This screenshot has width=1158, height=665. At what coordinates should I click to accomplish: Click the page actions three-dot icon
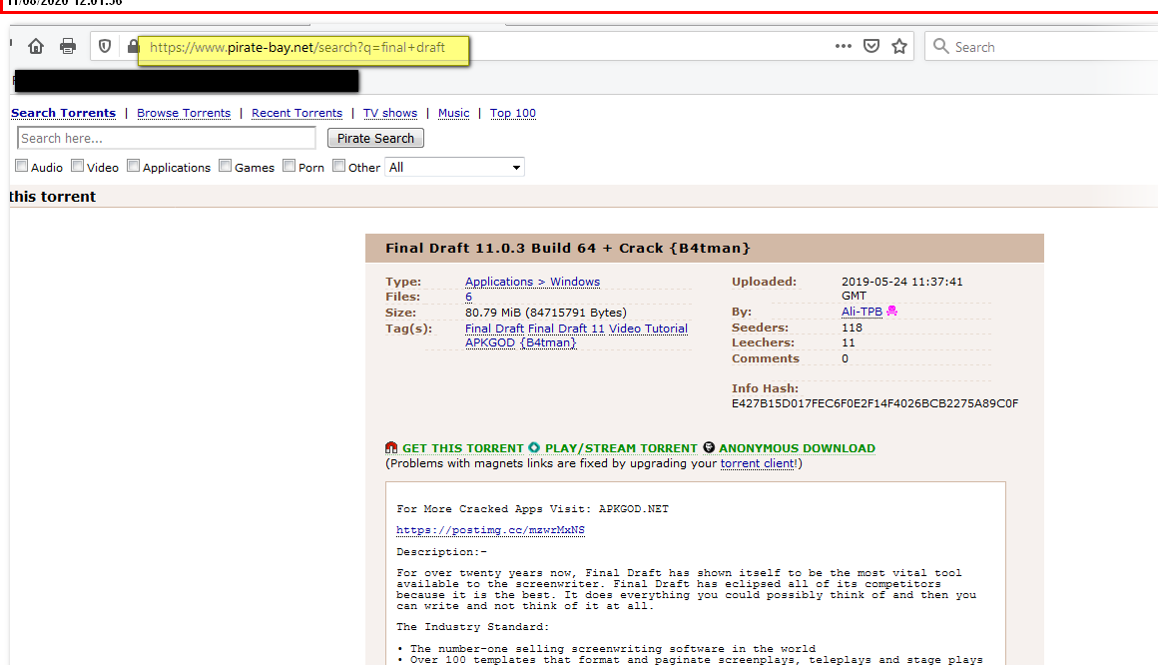843,46
